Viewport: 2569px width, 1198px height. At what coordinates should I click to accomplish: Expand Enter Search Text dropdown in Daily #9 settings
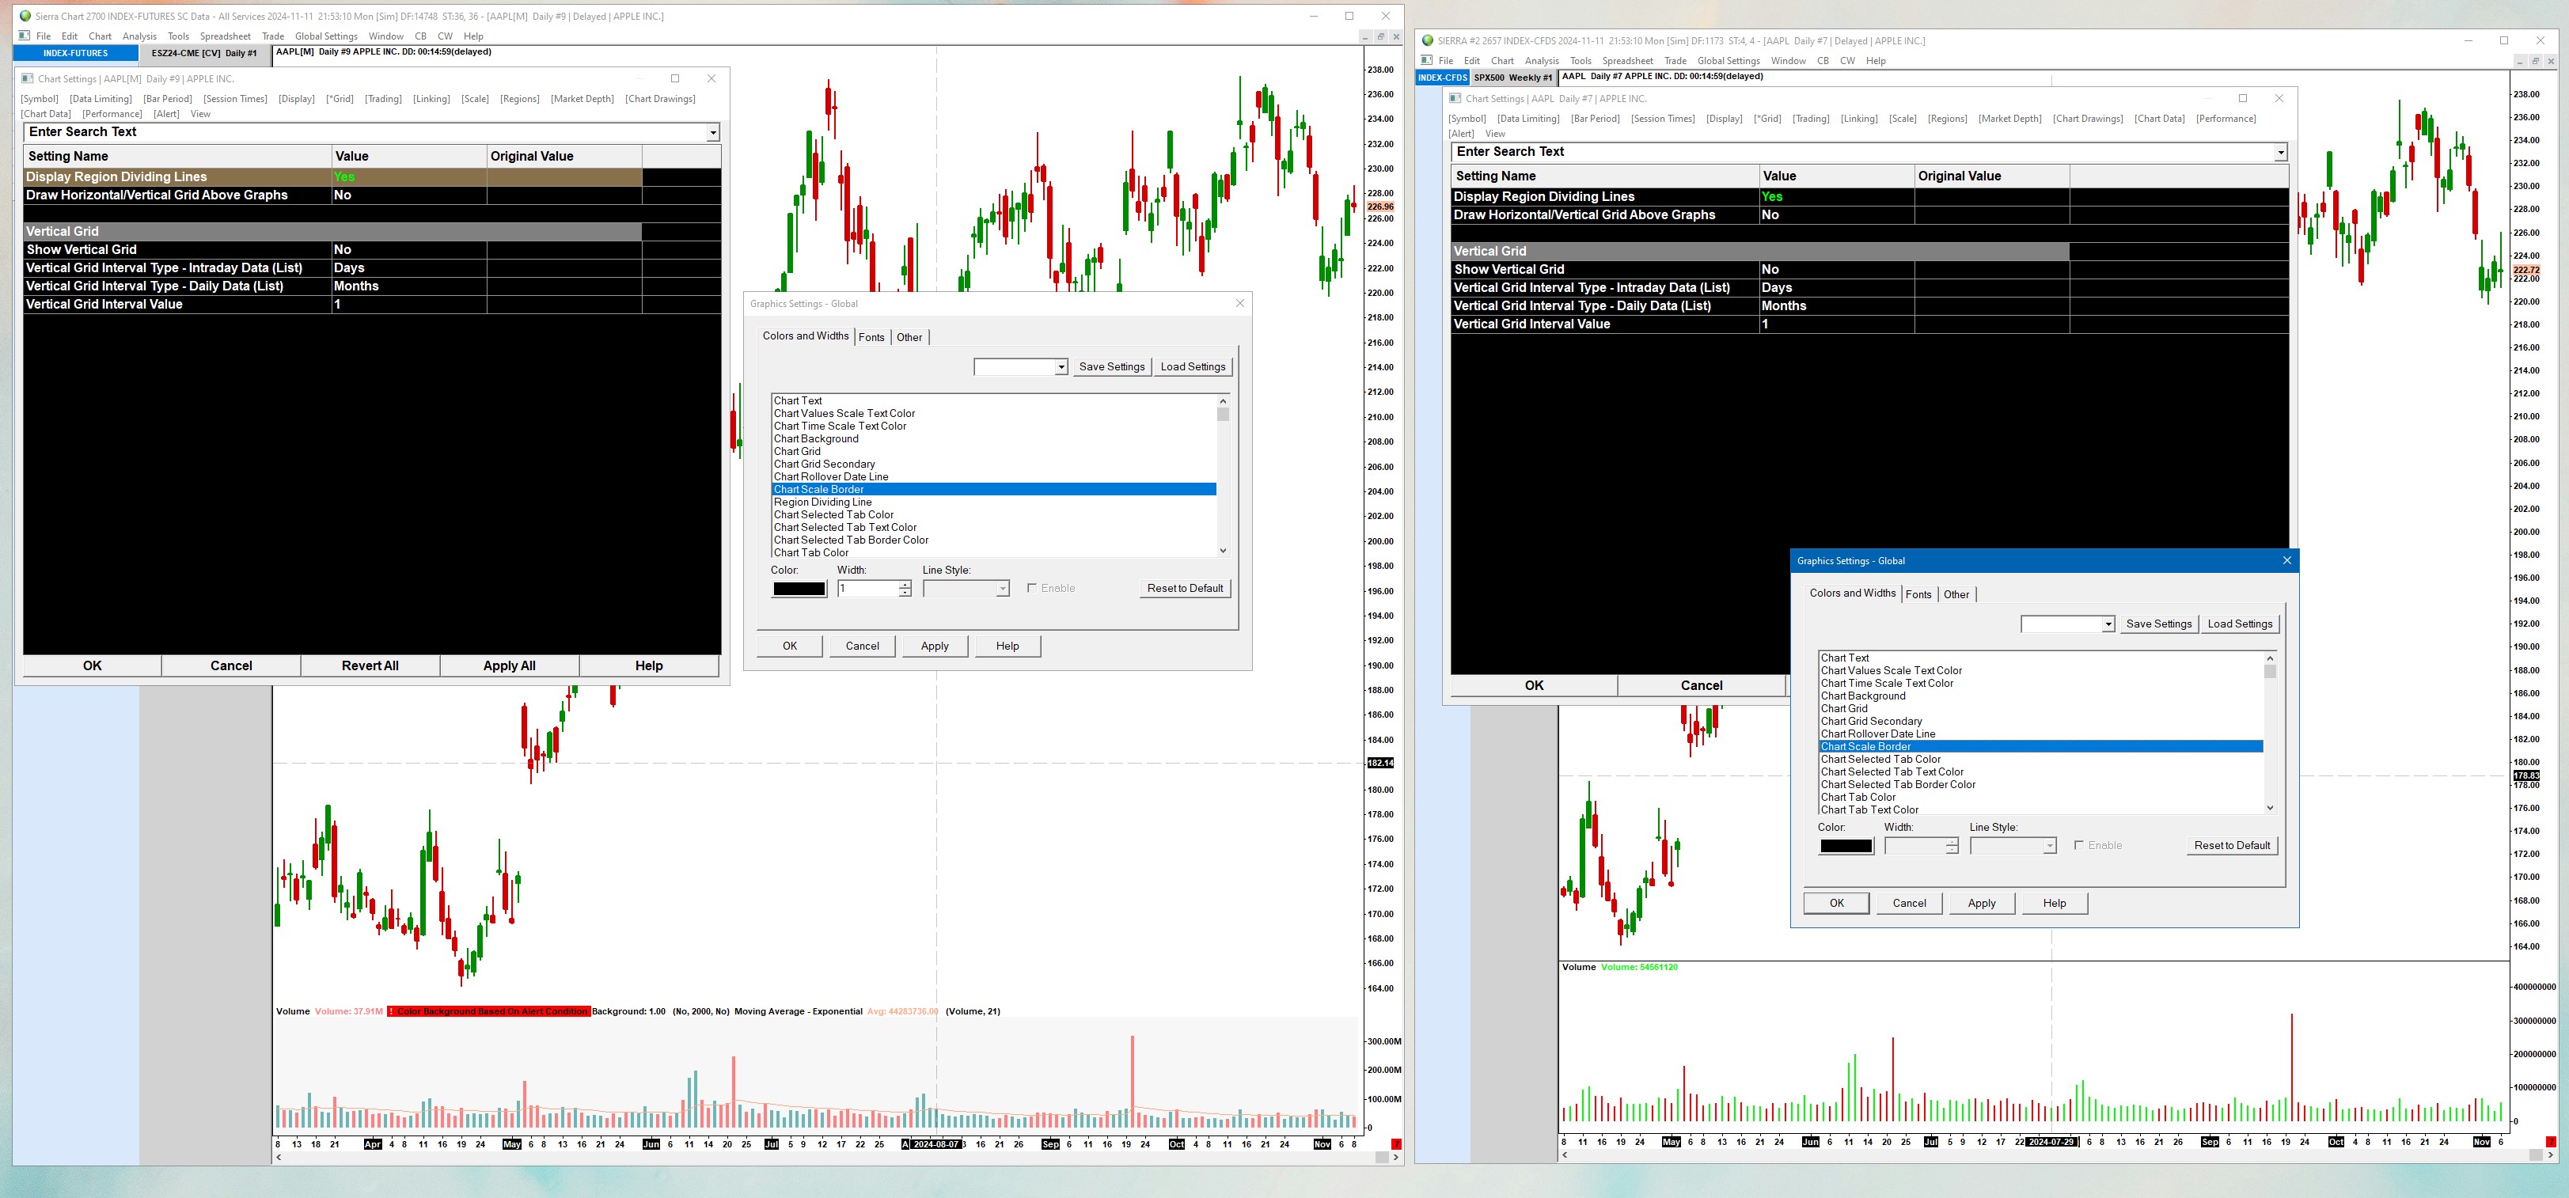(712, 133)
